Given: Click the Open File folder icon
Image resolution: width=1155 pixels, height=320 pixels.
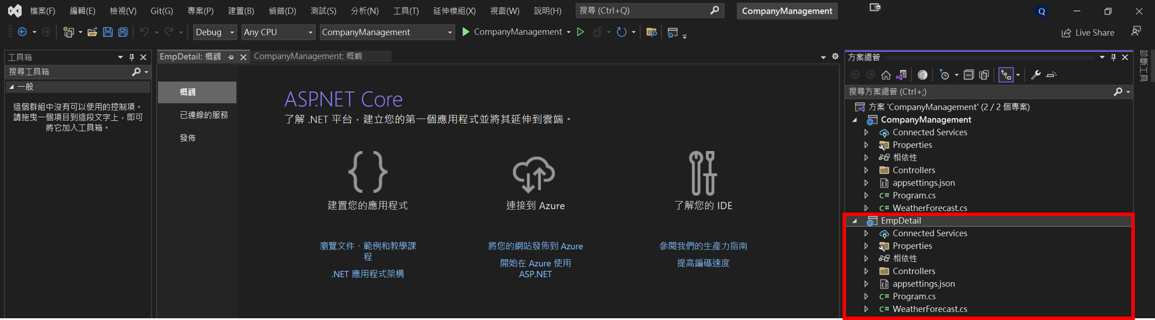Looking at the screenshot, I should coord(92,32).
